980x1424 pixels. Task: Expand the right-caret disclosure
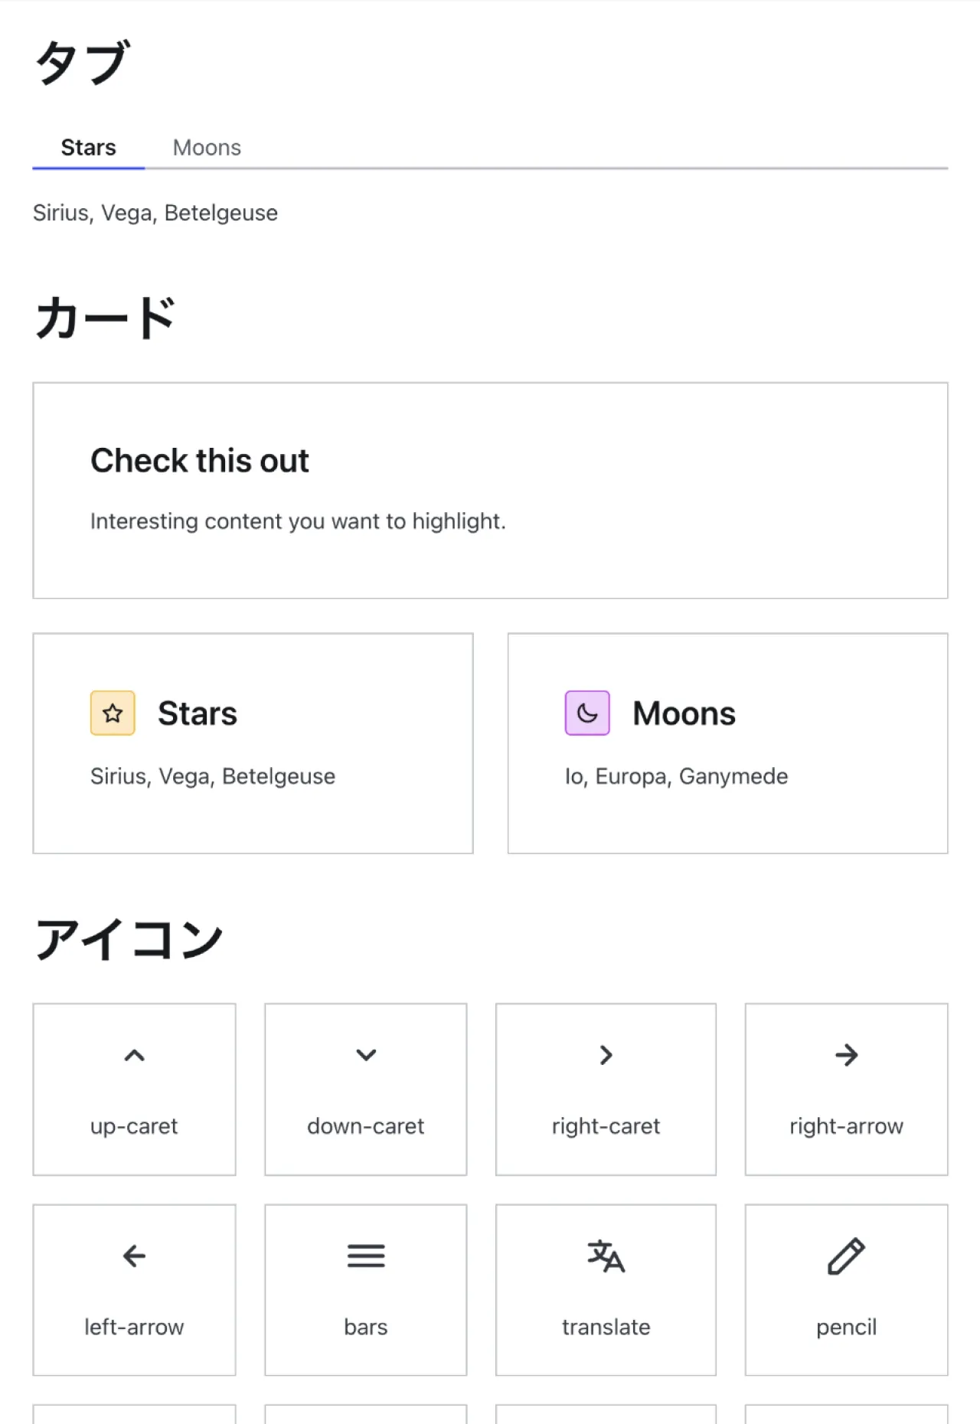click(606, 1055)
